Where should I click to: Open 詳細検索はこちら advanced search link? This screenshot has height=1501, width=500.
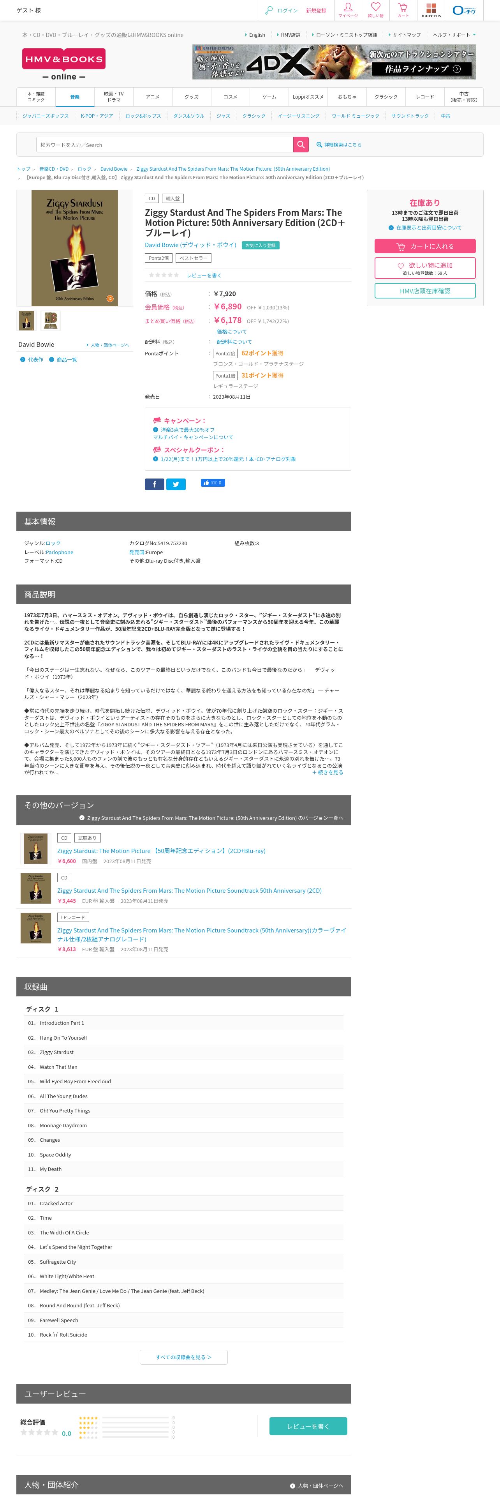pyautogui.click(x=339, y=145)
